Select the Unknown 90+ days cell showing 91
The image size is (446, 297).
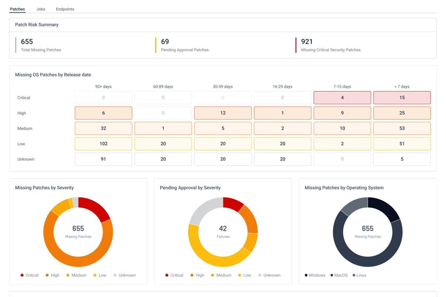tap(103, 159)
